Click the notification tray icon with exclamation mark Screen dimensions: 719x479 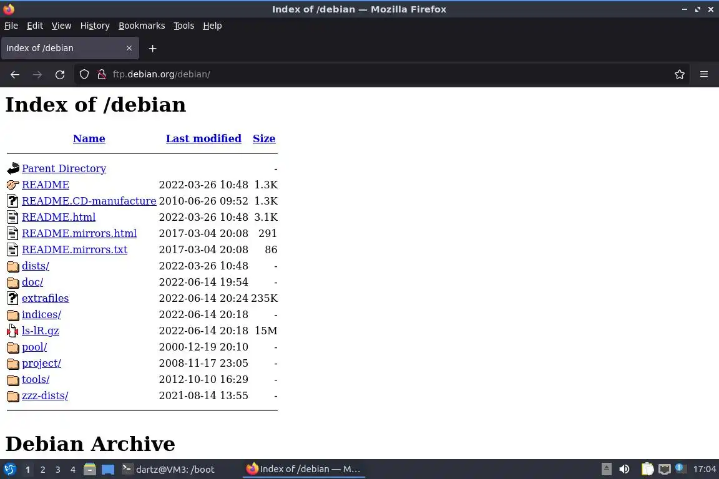680,468
